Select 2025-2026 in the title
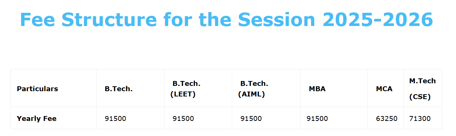Viewport: 456px width, 136px height. coord(378,20)
